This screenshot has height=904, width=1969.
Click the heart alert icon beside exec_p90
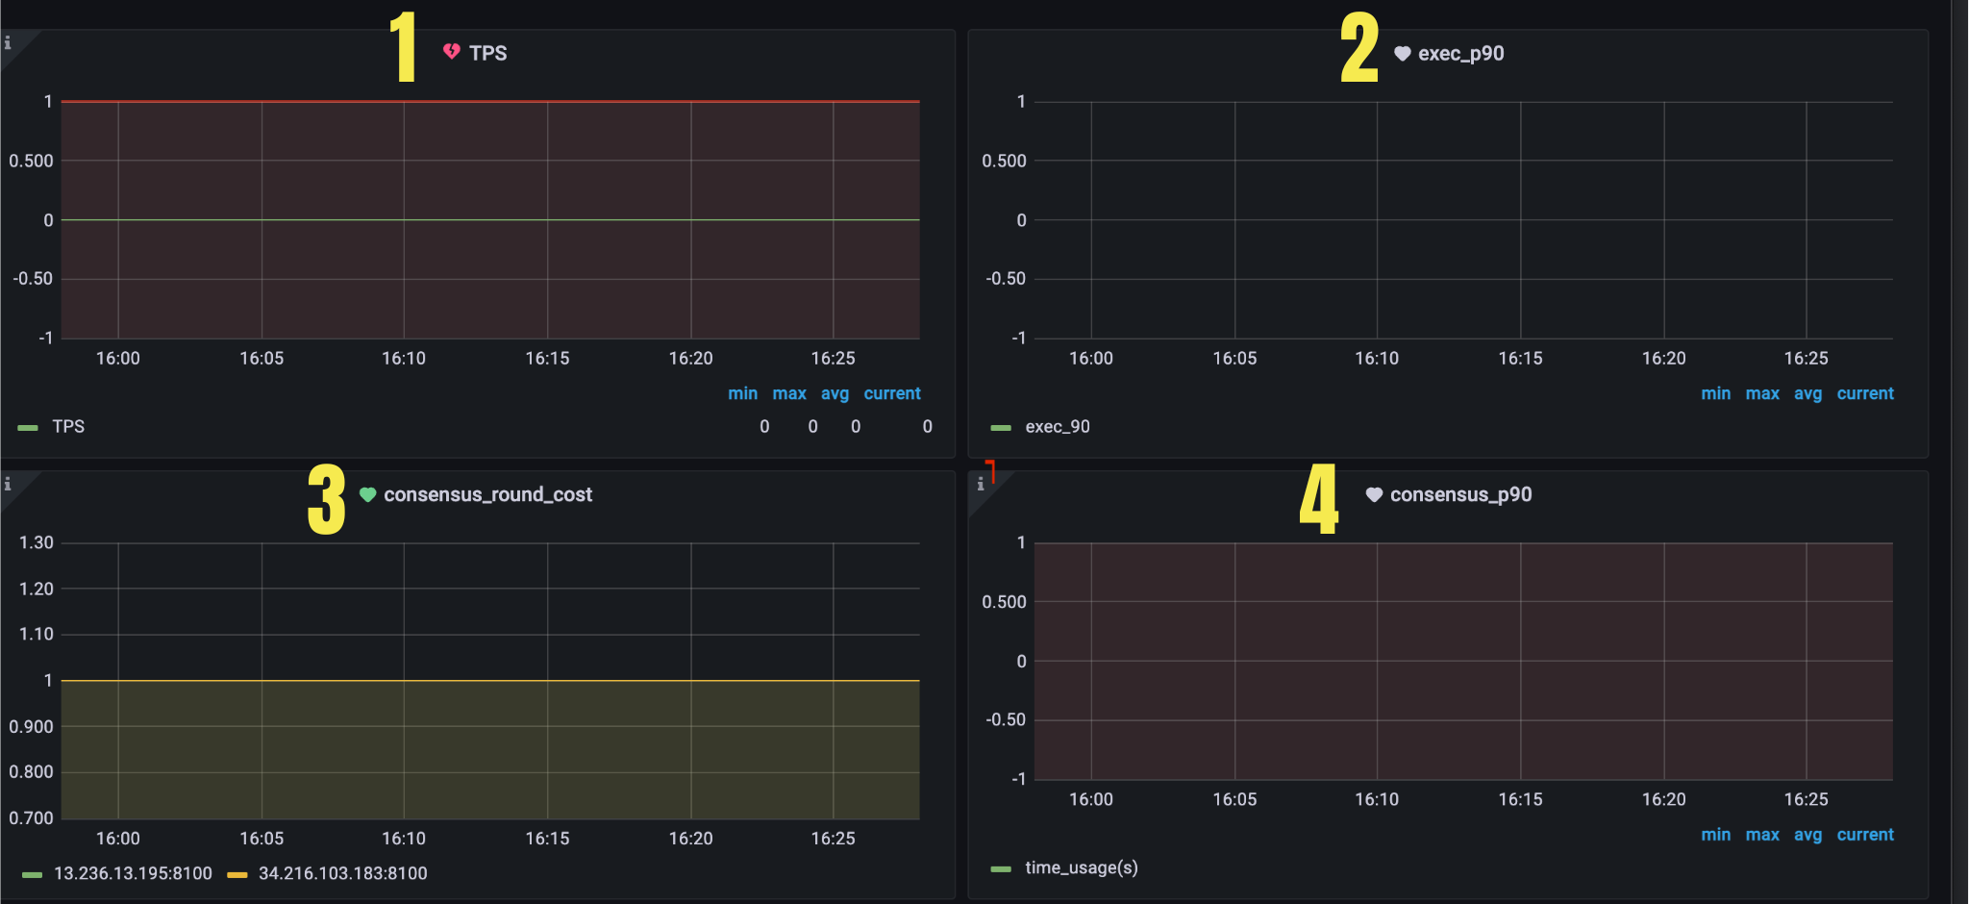tap(1402, 54)
